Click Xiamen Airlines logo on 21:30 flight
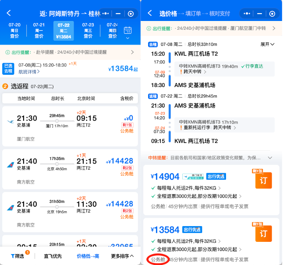The image size is (283, 265). coord(11,122)
